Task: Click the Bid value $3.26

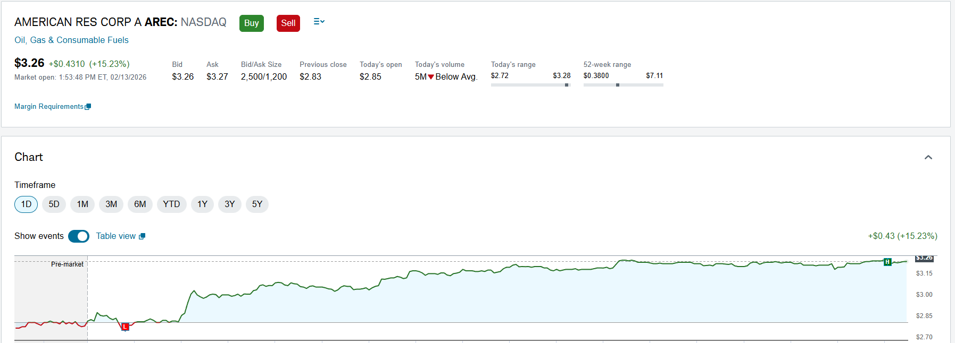Action: click(x=183, y=77)
